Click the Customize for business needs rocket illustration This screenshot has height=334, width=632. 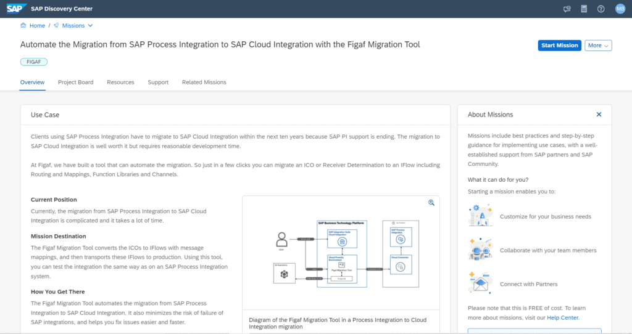point(480,215)
